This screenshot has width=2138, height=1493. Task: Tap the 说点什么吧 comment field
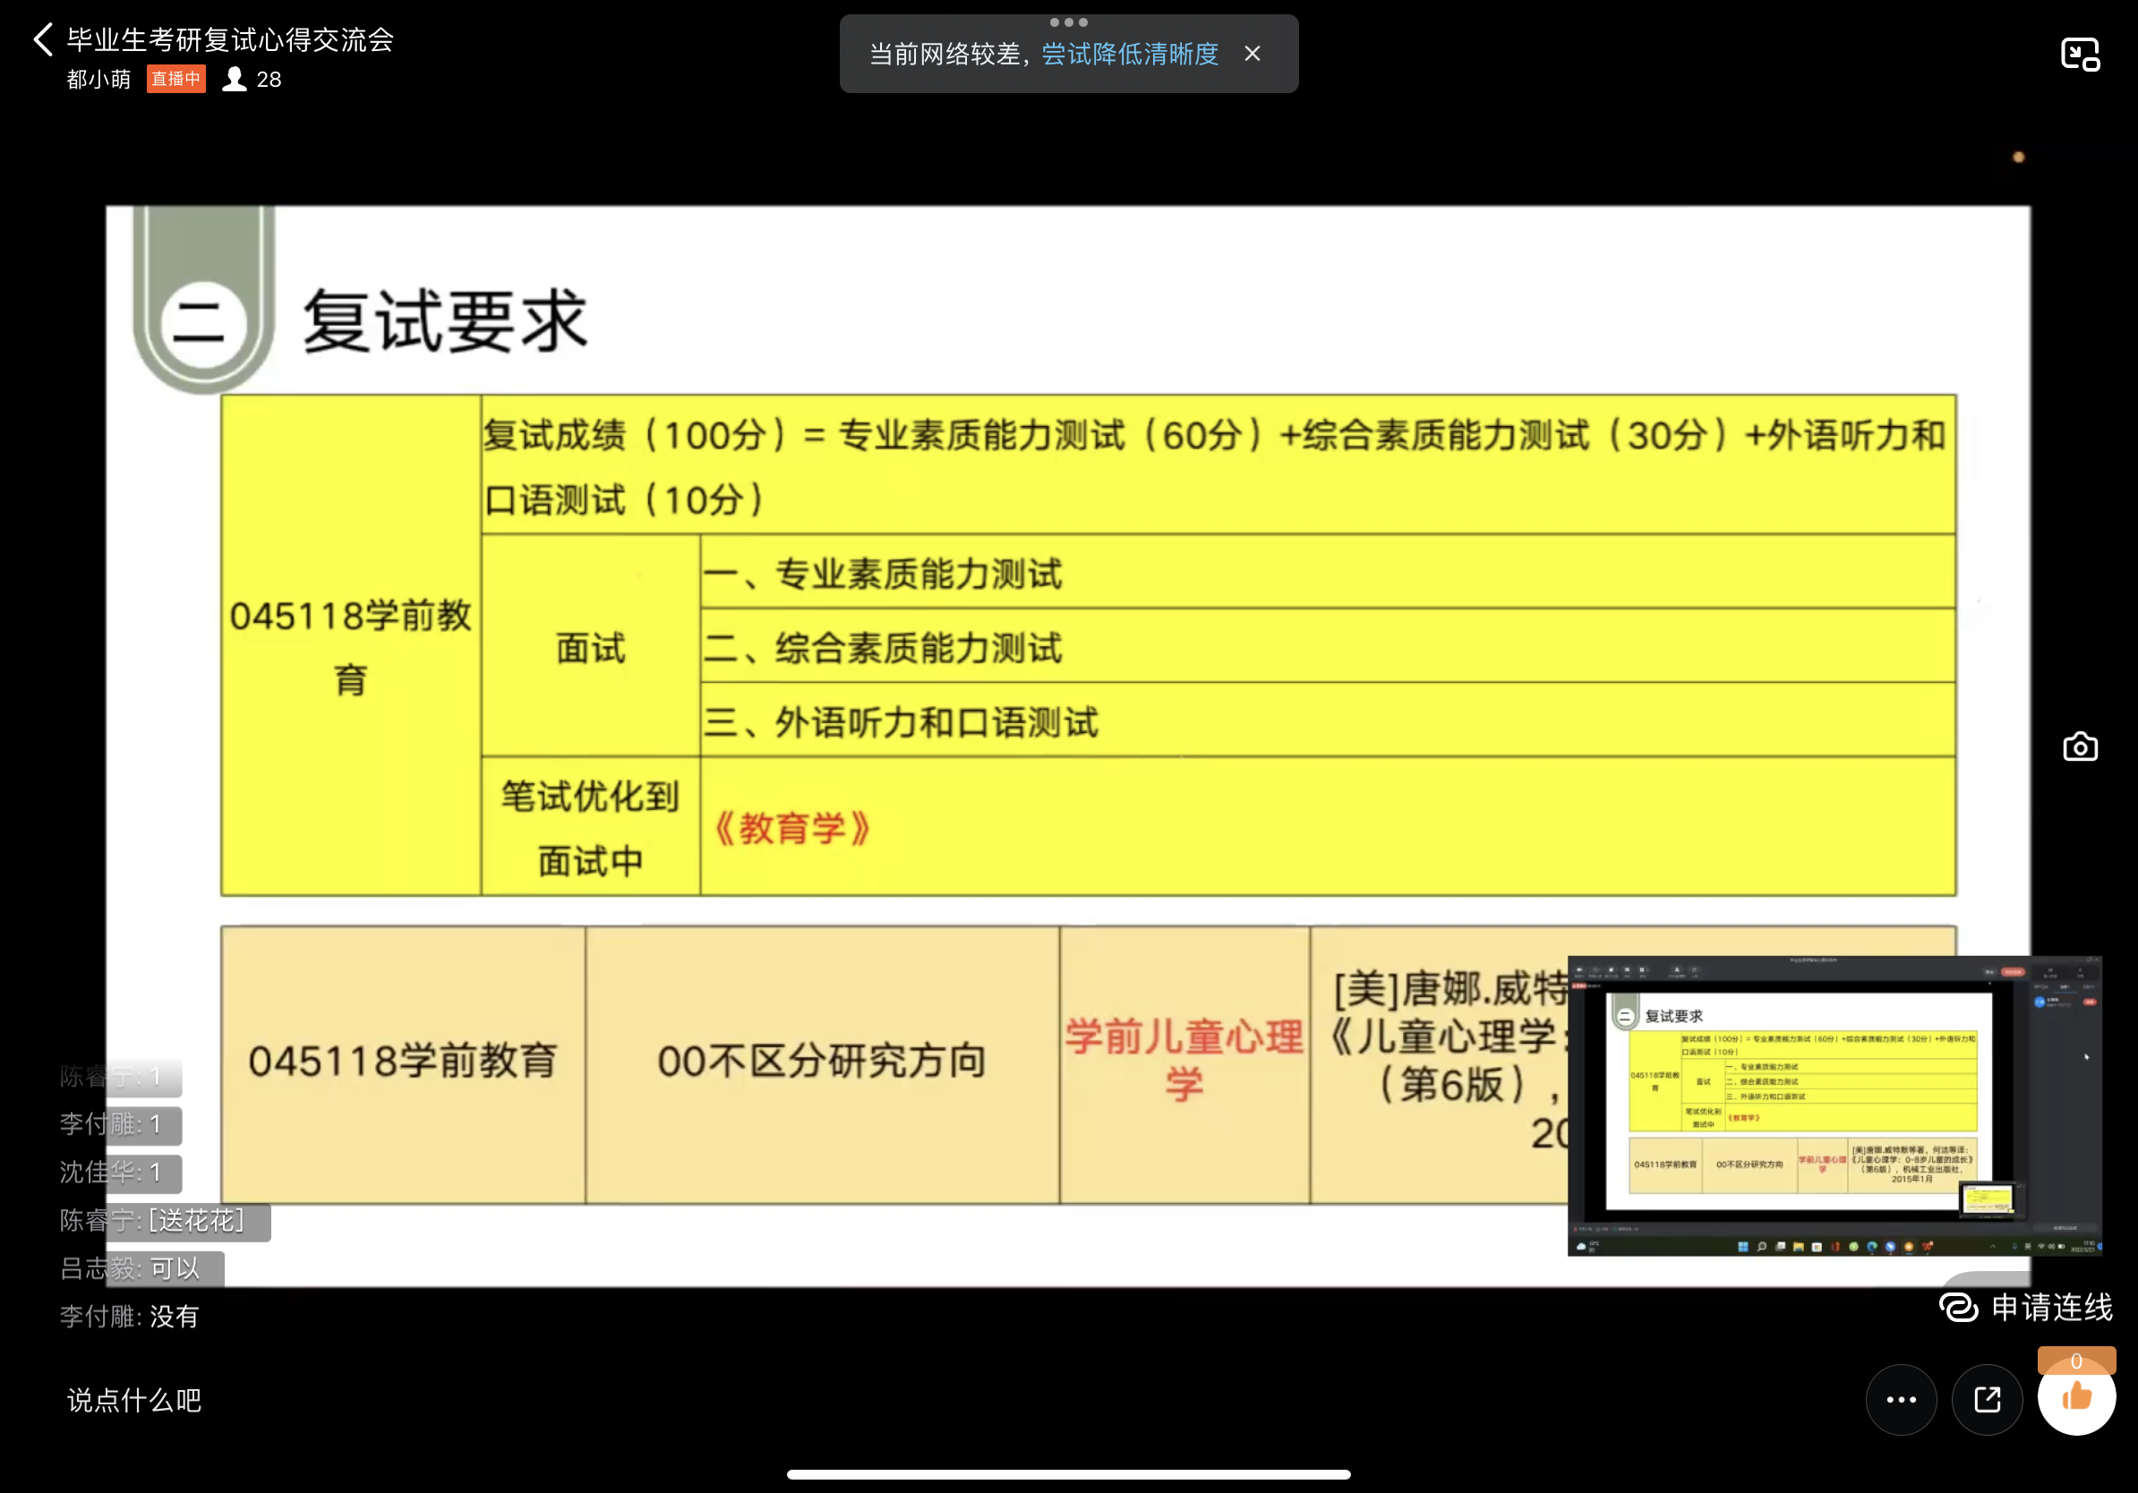134,1399
